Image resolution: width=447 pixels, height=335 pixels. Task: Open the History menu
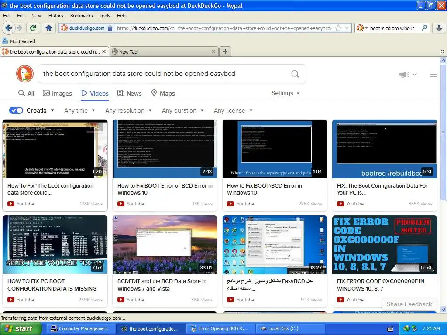(56, 16)
